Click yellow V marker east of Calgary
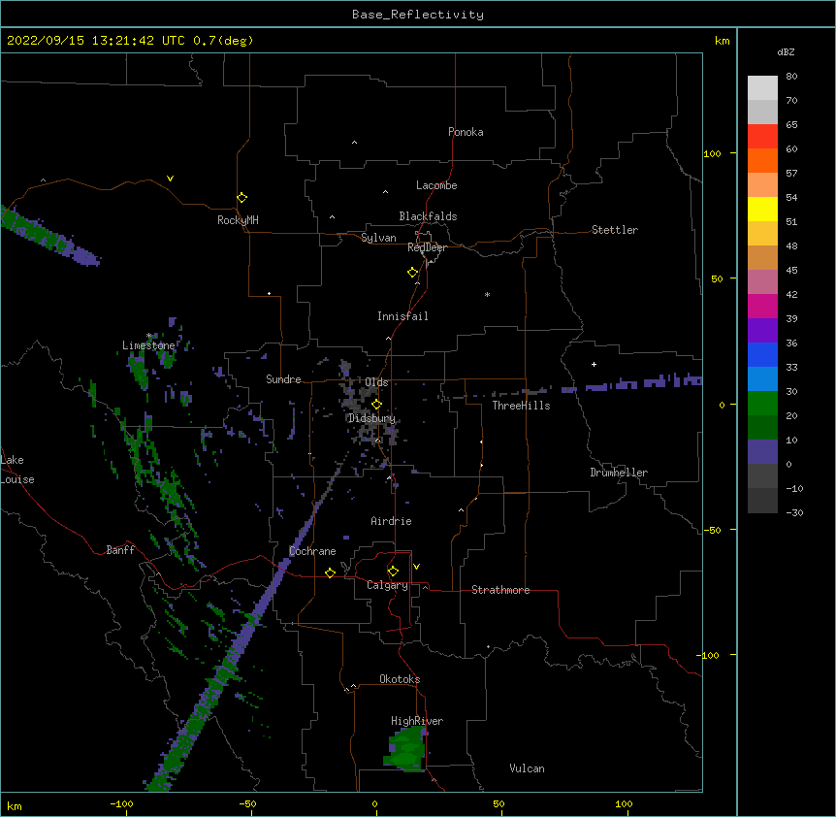Screen dimensions: 836x817 coord(416,567)
